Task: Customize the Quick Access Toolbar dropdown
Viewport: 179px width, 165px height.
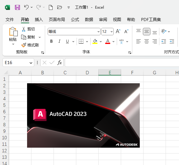Action: pos(68,7)
